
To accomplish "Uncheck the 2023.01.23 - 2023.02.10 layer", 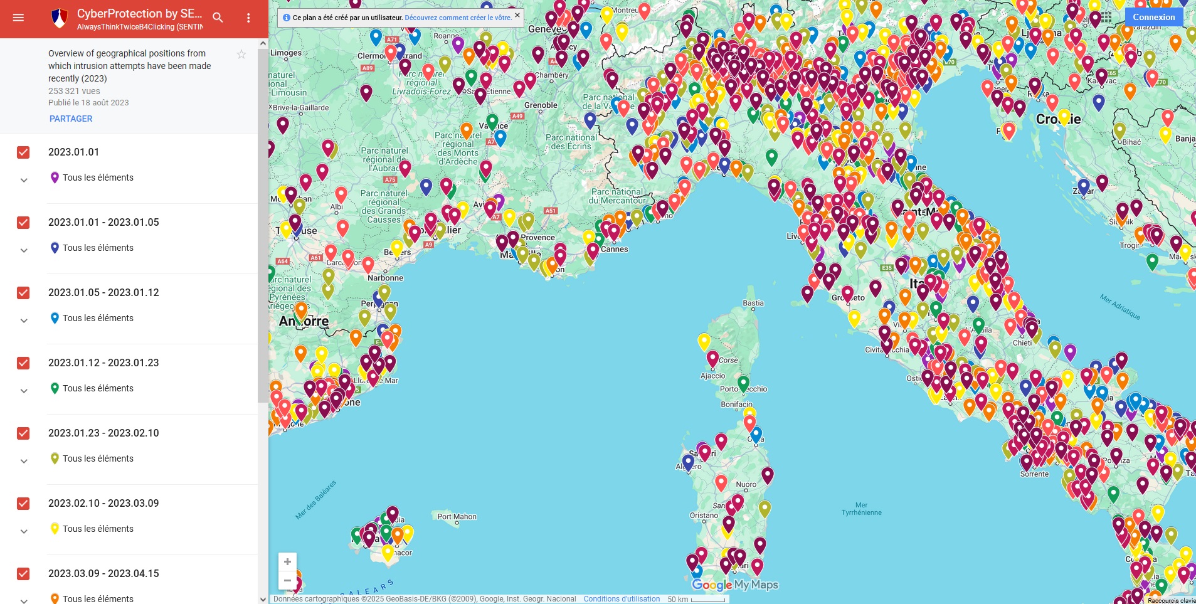I will click(23, 433).
